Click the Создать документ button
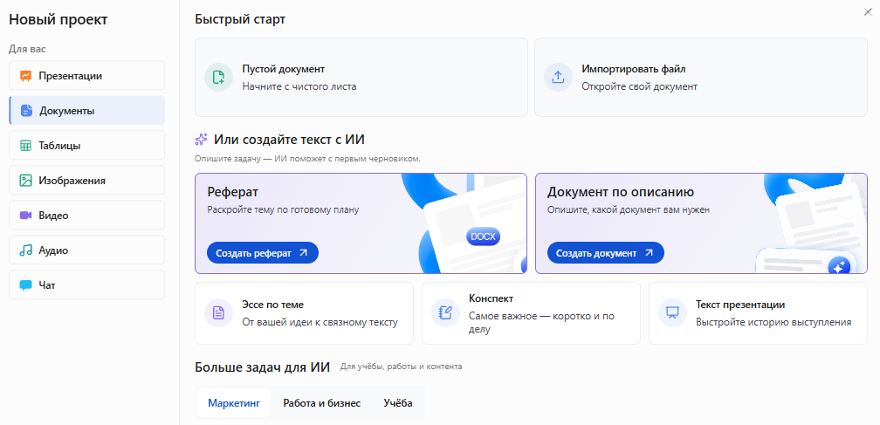Image resolution: width=880 pixels, height=425 pixels. tap(606, 253)
